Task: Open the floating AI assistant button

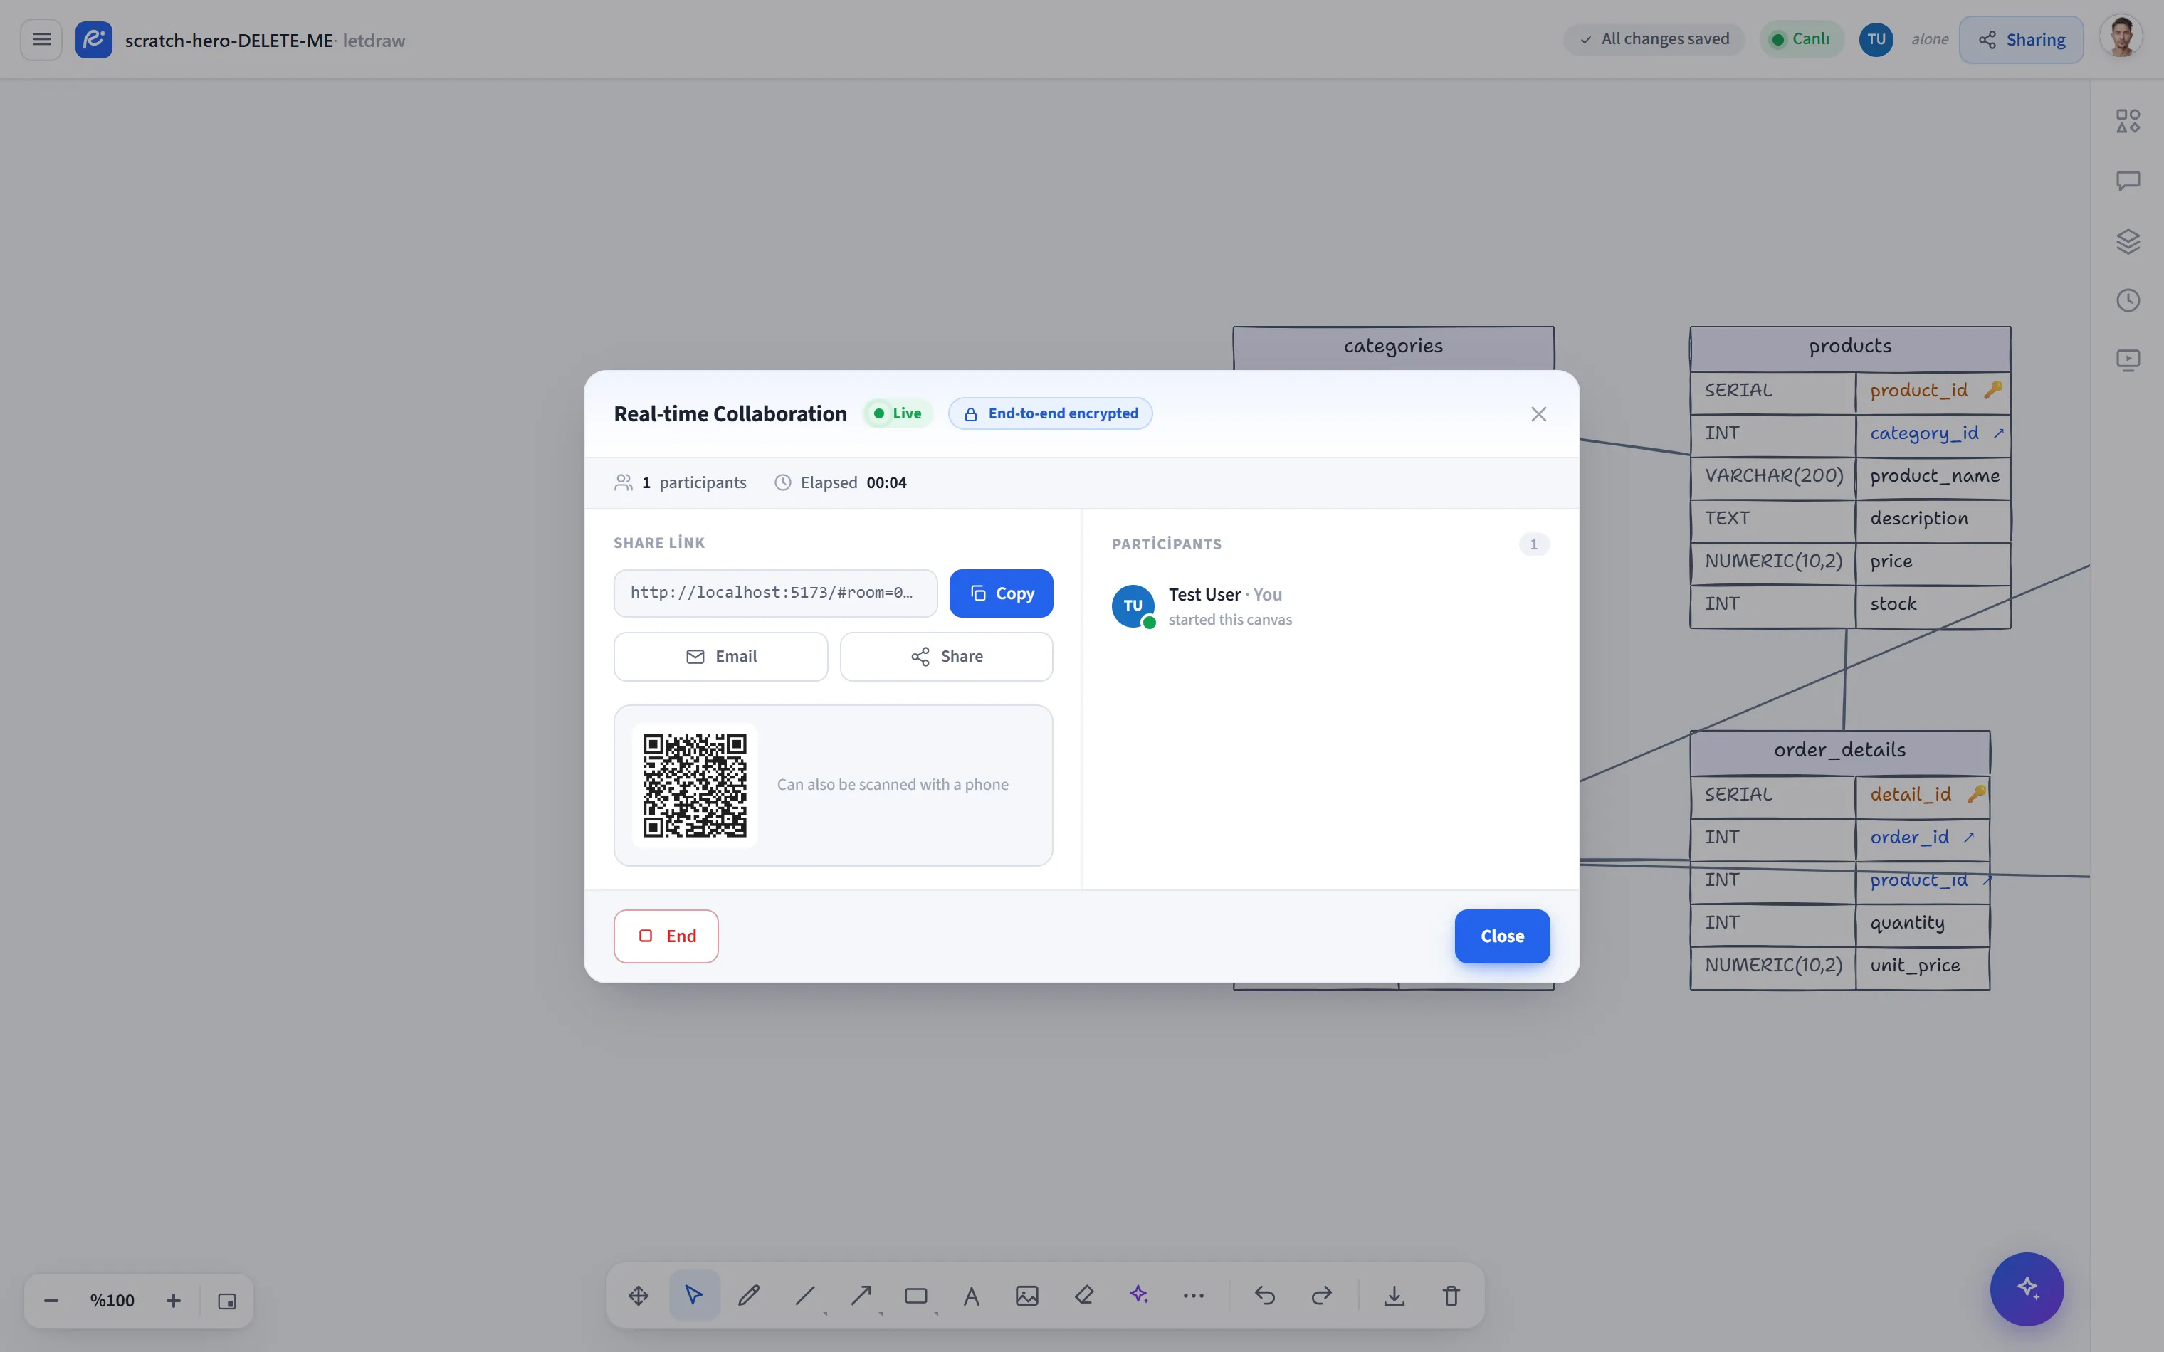Action: click(2027, 1289)
